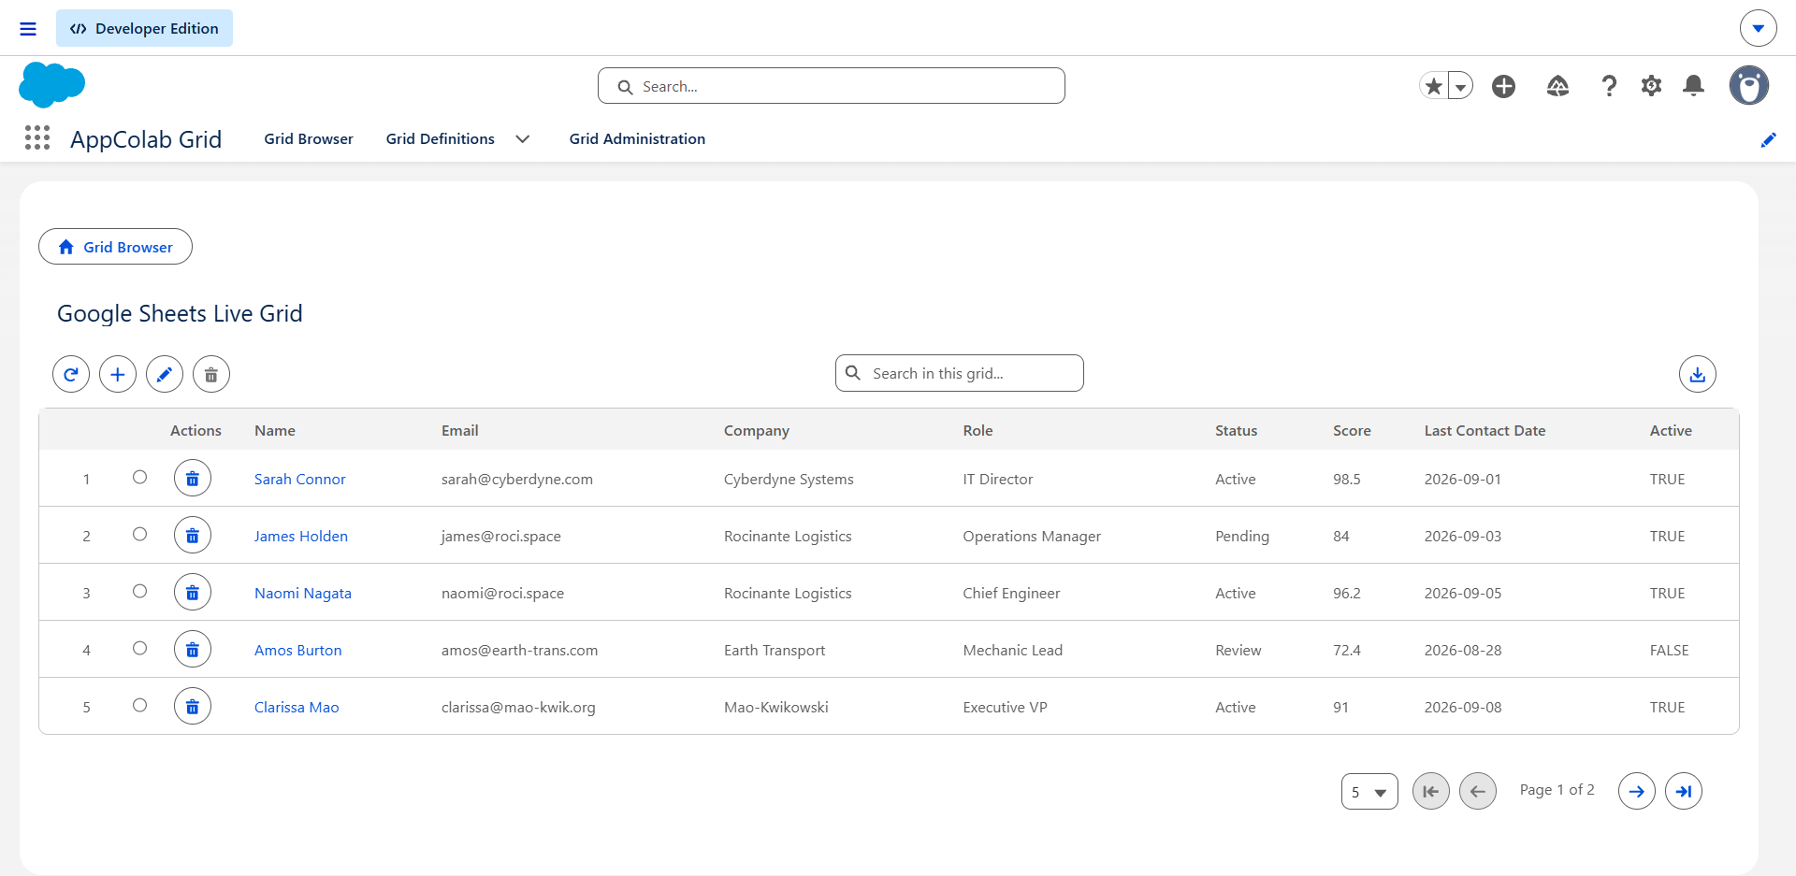
Task: Open the Grid Administration tab
Action: [637, 138]
